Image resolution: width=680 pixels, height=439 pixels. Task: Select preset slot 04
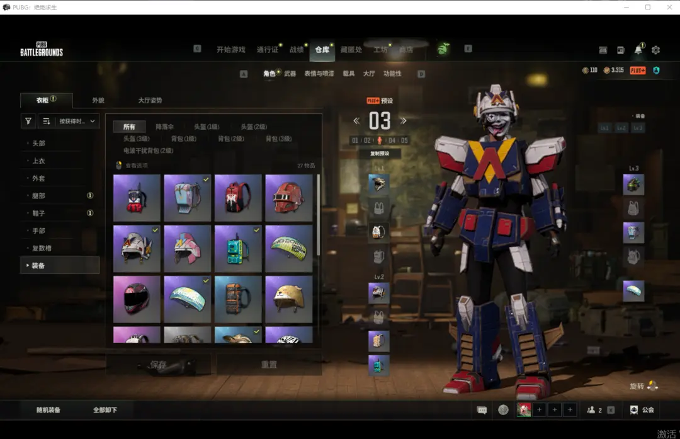coord(392,140)
